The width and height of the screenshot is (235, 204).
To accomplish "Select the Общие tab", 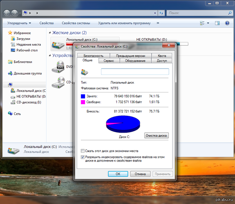I will [87, 60].
